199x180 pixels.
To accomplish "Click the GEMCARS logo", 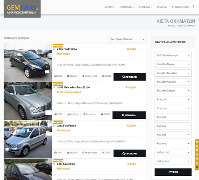I will pyautogui.click(x=22, y=9).
